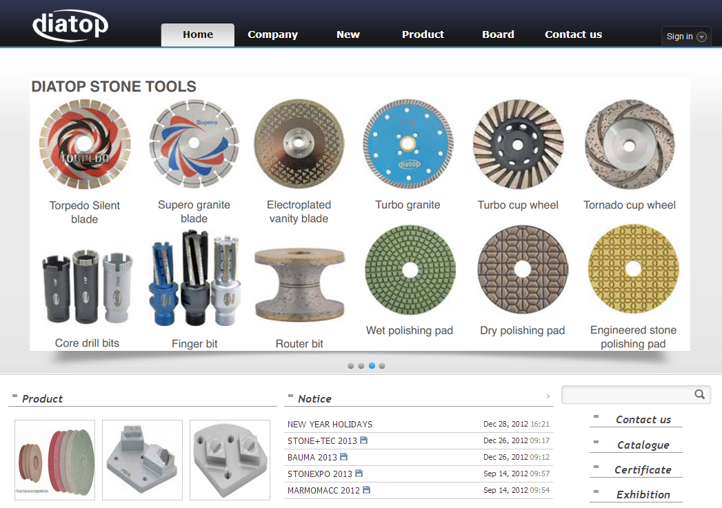Expand the Notice panel via its arrow chevron
722x508 pixels.
(548, 396)
